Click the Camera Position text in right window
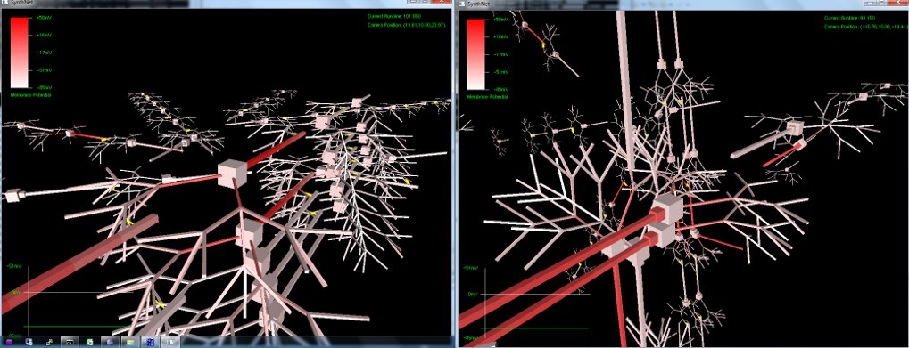 (x=864, y=27)
